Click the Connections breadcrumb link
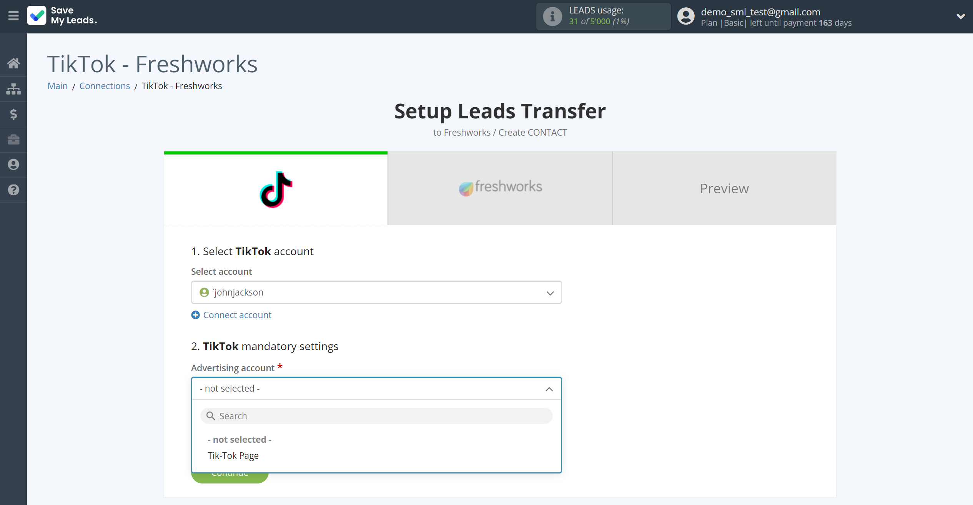This screenshot has height=505, width=973. pos(104,86)
